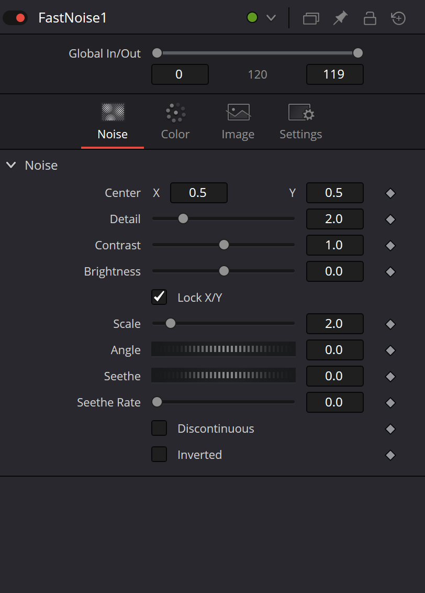Screen dimensions: 425x593
Task: Click the Seethe Rate value field
Action: pyautogui.click(x=334, y=402)
